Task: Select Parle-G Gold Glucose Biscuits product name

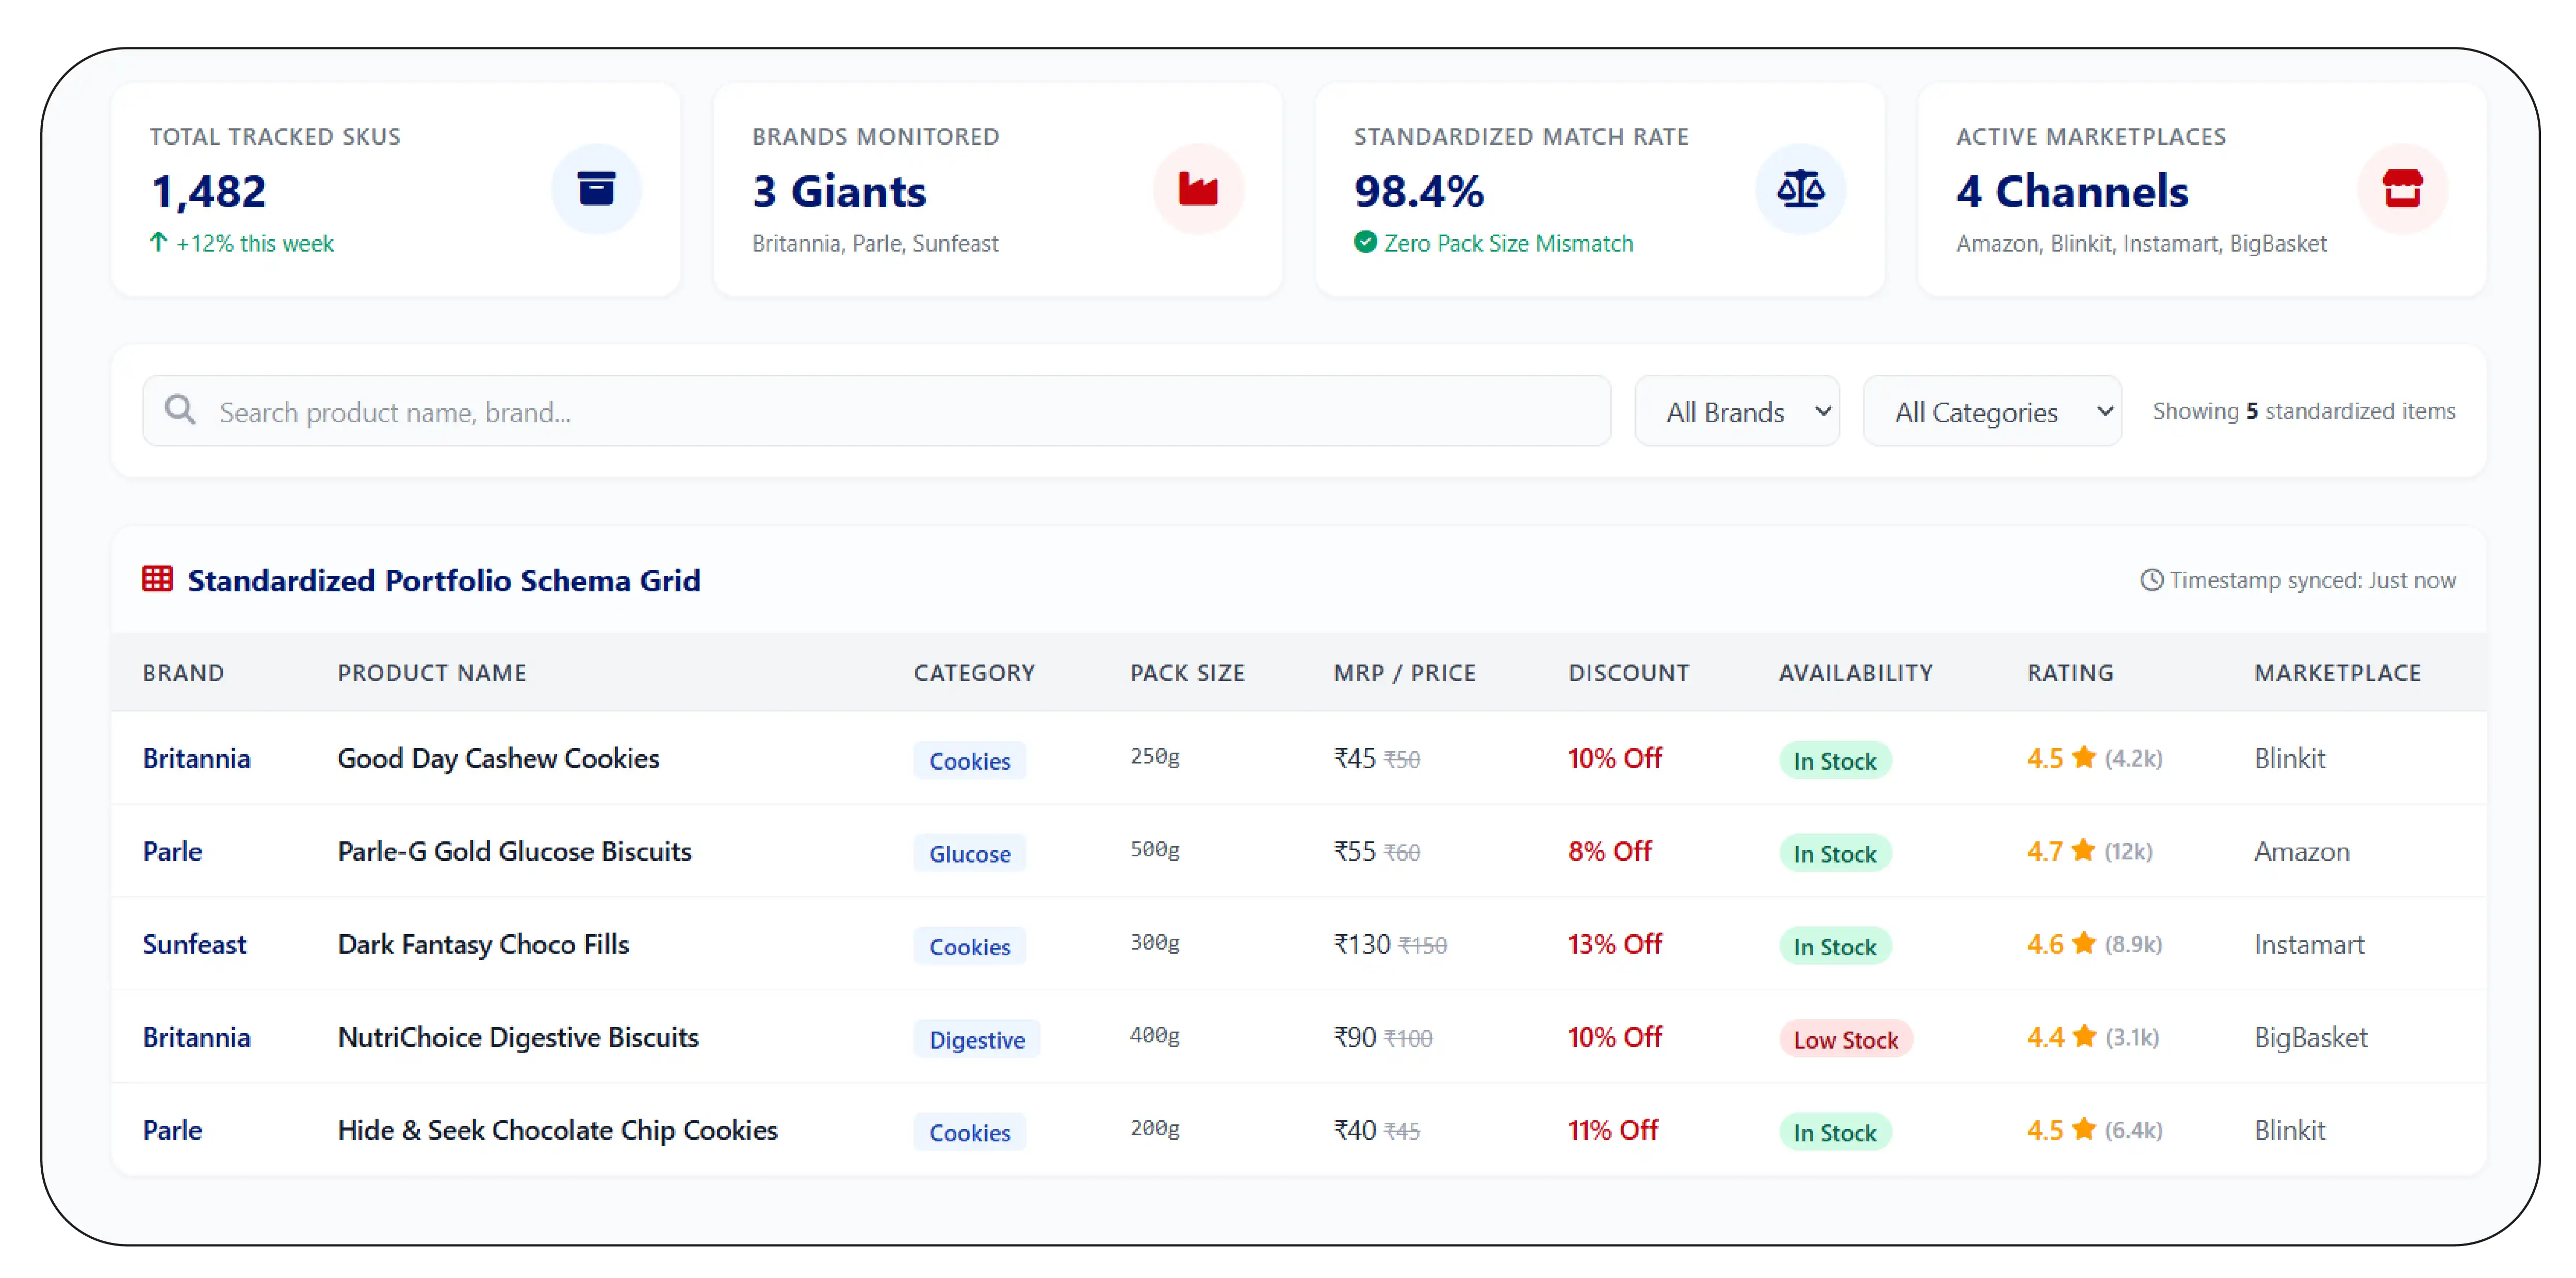Action: 514,851
